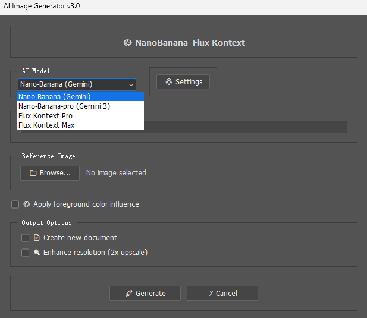The width and height of the screenshot is (367, 318).
Task: Enable Apply foreground color influence checkbox
Action: [15, 204]
